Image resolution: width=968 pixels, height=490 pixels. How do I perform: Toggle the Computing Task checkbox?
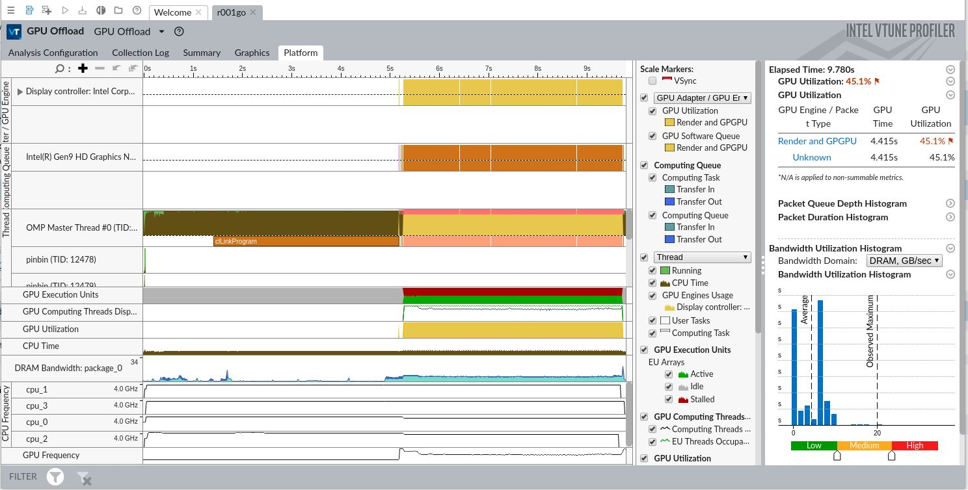653,177
